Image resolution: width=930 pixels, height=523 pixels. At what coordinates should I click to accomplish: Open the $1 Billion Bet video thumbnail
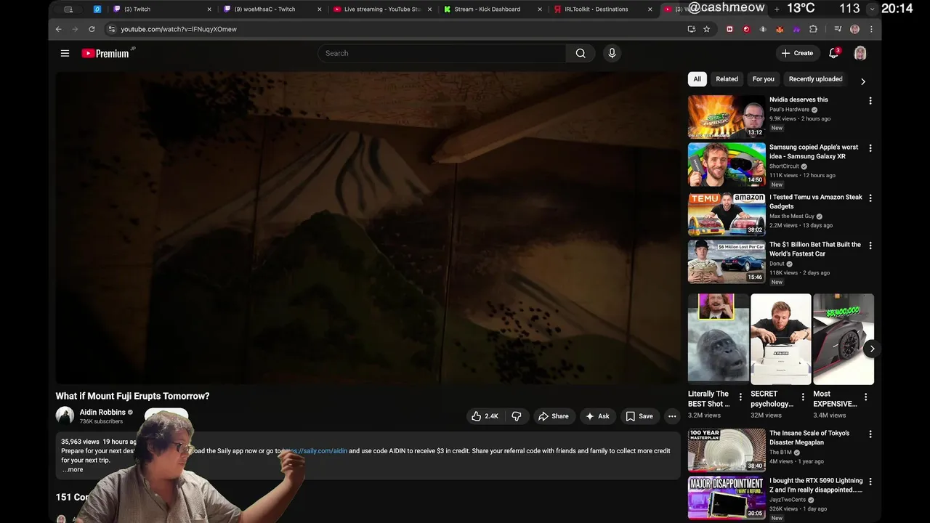(727, 261)
